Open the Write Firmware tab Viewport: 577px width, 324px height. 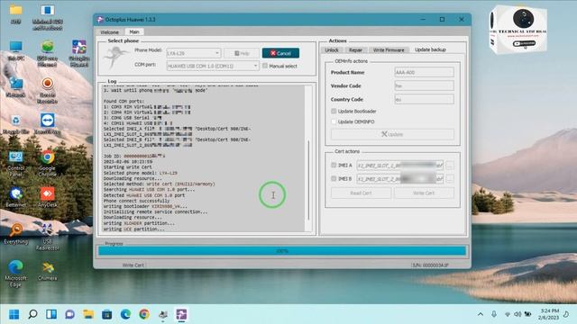[x=389, y=49]
